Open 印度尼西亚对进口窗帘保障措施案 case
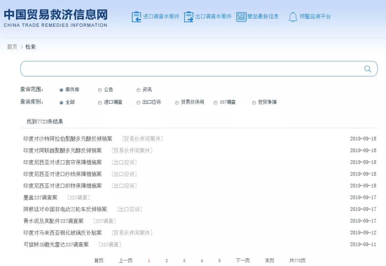The image size is (386, 266). [63, 162]
